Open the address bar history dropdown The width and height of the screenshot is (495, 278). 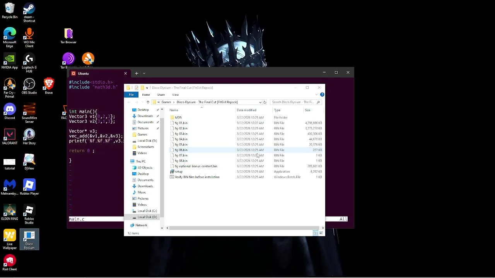tap(260, 102)
